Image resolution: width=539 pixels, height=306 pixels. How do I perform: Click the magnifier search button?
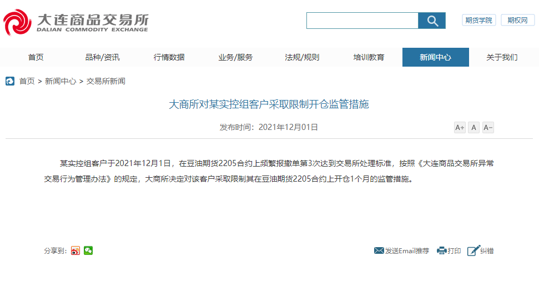coord(432,21)
